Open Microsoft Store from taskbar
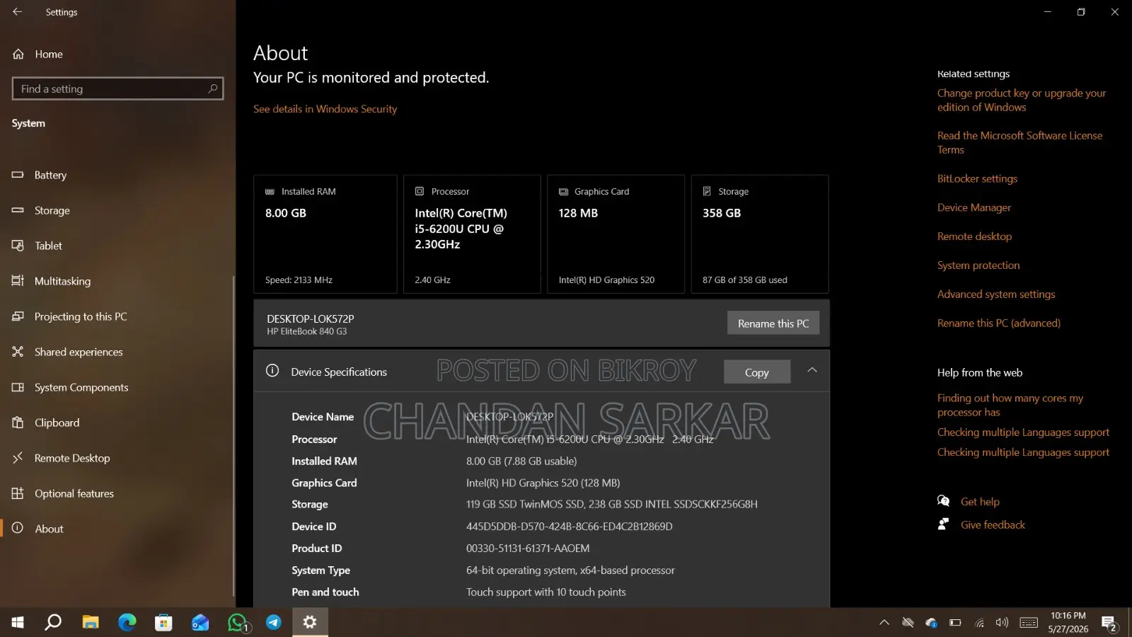 click(x=164, y=622)
